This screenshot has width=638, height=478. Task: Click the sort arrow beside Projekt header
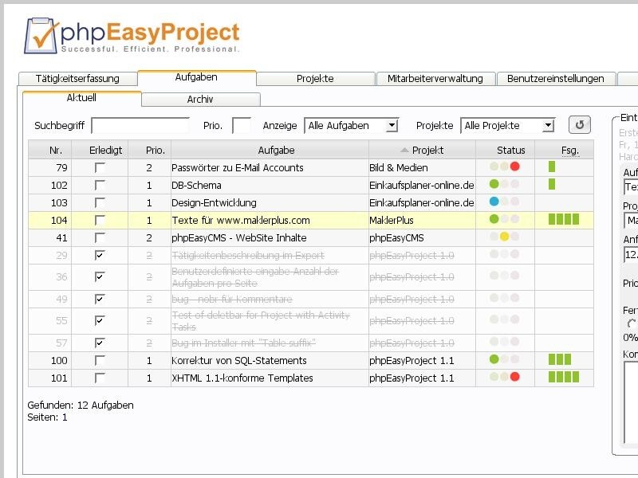(x=404, y=150)
